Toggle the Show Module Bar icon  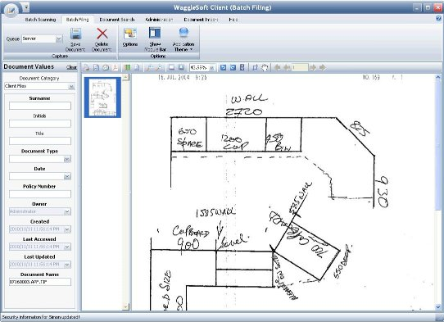tap(155, 33)
